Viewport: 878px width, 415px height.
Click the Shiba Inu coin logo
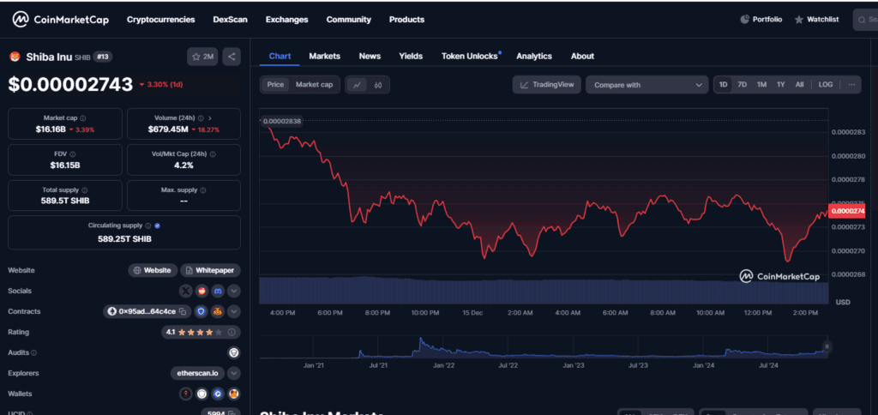tap(15, 57)
